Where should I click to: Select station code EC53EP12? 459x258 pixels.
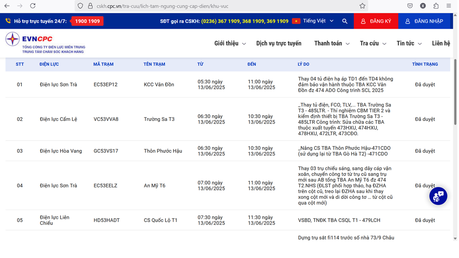[105, 85]
